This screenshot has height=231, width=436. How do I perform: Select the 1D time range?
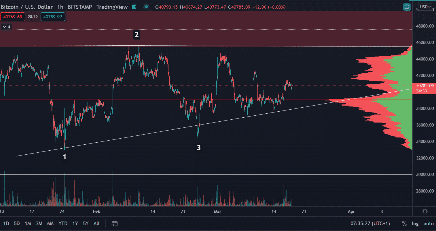click(x=6, y=224)
